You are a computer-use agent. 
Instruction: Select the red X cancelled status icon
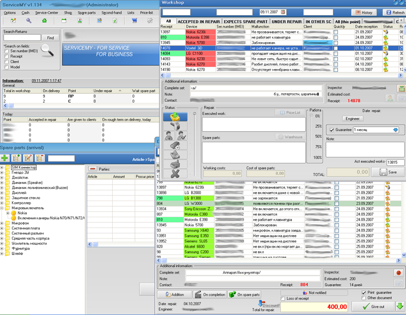(x=175, y=173)
